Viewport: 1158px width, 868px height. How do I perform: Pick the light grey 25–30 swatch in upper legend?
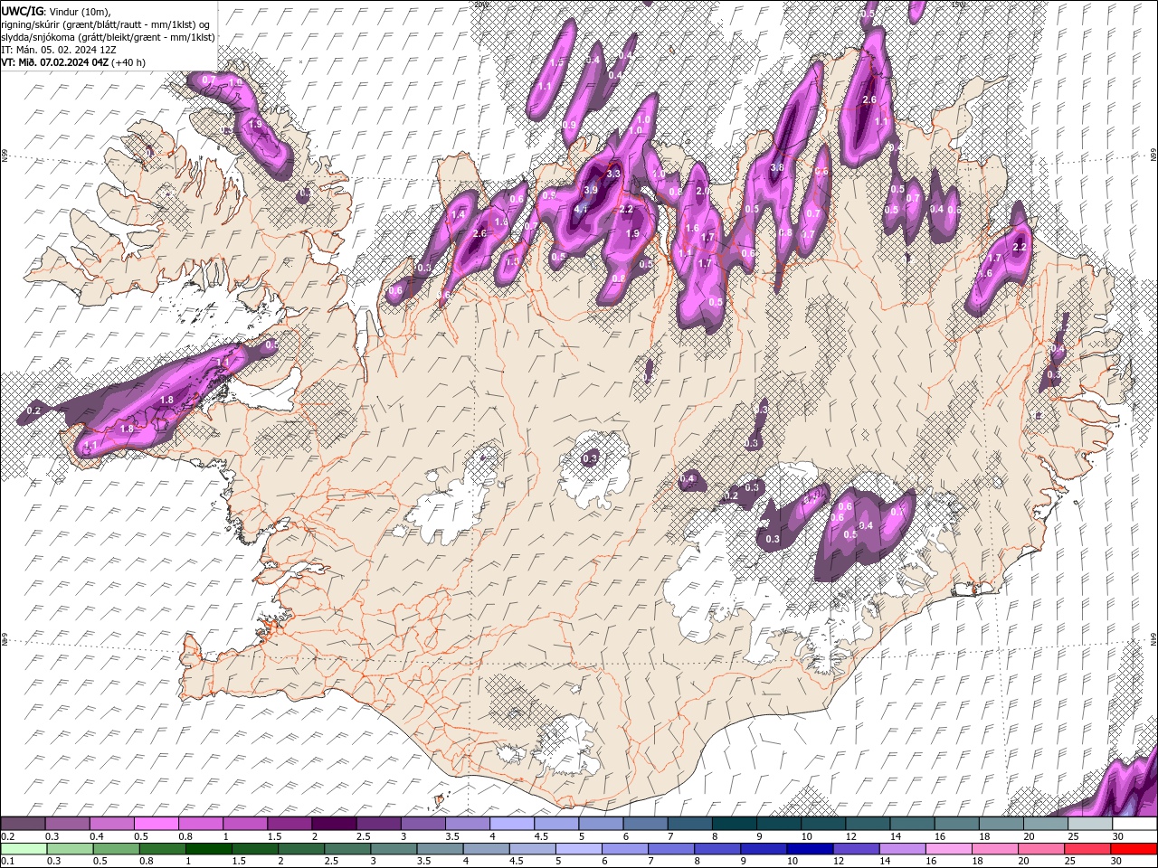[x=1089, y=824]
